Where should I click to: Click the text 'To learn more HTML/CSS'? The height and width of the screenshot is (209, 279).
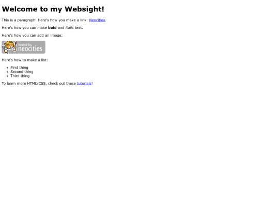[x=24, y=84]
